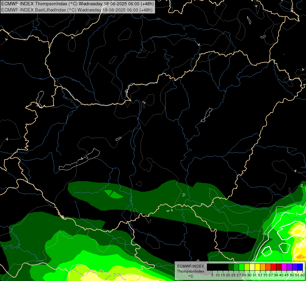Select the indigo 50–55 legend swatch

pos(295,267)
